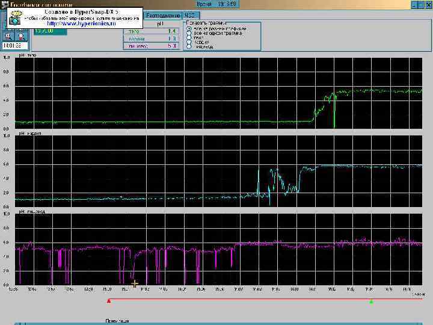Click the horizontal scrollbar at the bottom

pyautogui.click(x=216, y=323)
